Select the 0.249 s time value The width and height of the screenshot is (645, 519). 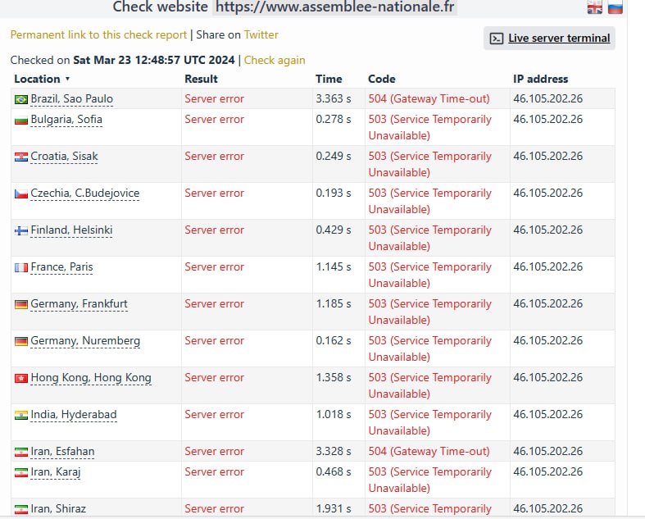[334, 157]
